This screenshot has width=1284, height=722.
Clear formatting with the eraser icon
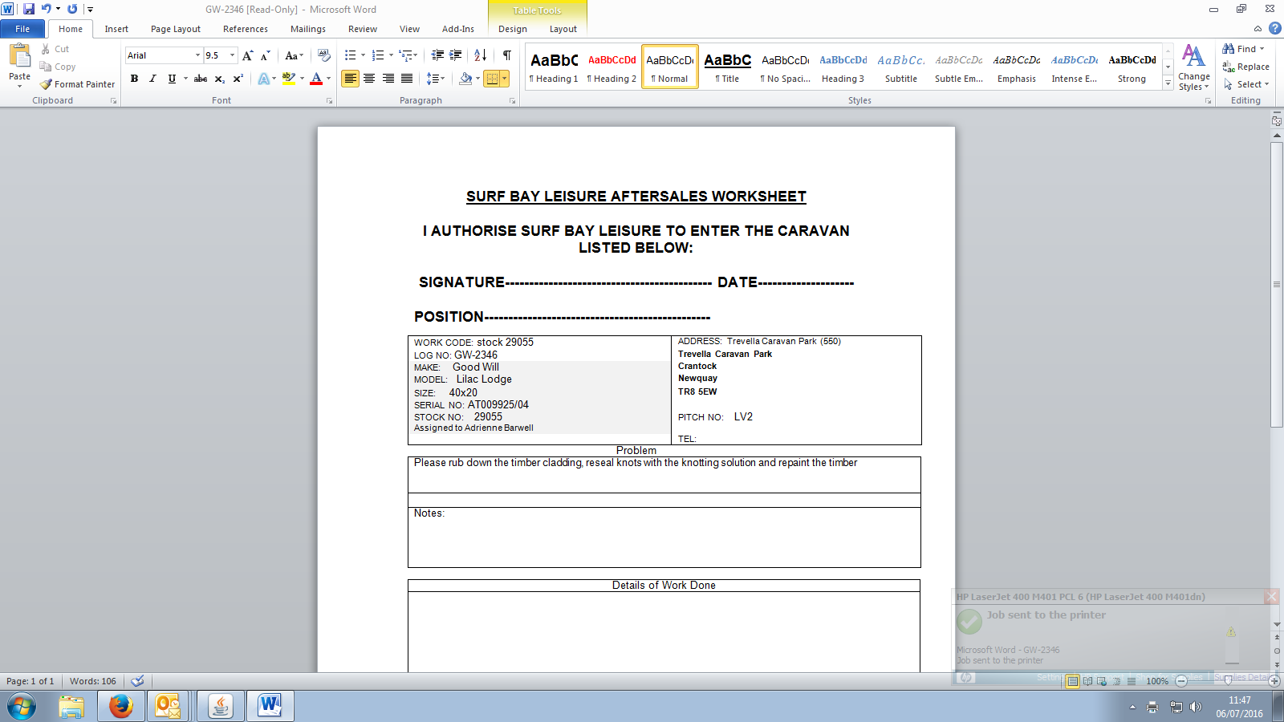pyautogui.click(x=324, y=55)
